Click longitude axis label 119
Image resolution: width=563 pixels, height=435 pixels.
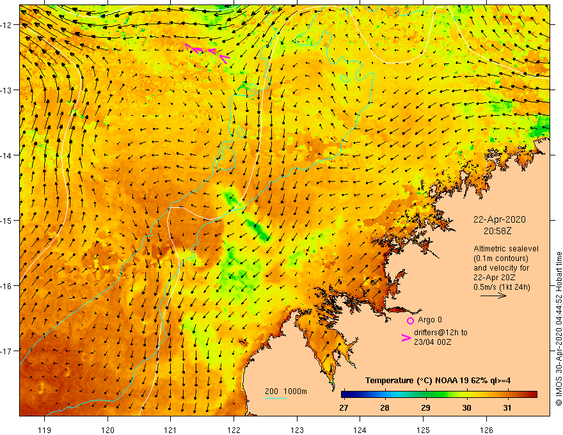click(45, 430)
